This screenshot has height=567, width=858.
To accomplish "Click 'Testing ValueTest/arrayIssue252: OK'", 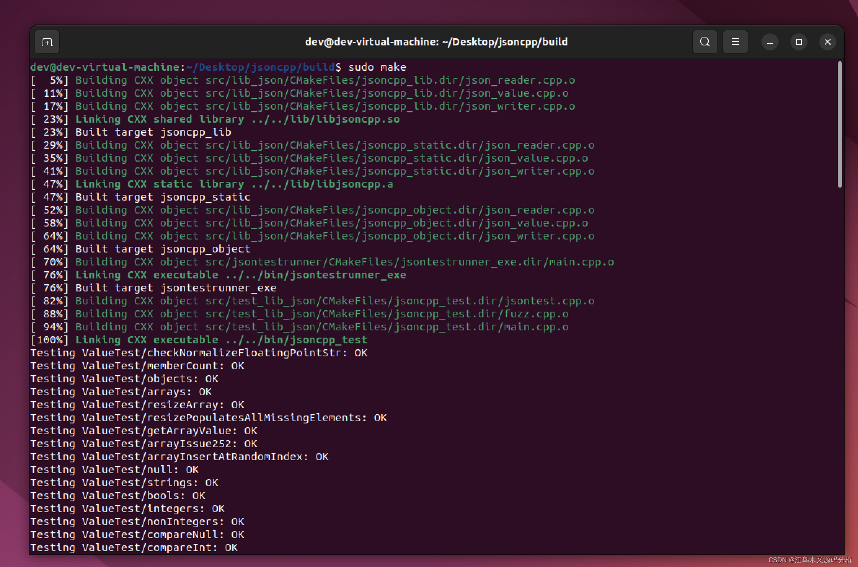I will click(144, 444).
